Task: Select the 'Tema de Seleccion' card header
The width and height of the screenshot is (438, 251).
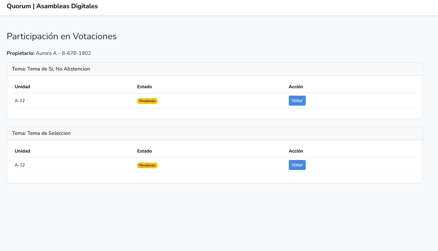Action: coord(41,133)
